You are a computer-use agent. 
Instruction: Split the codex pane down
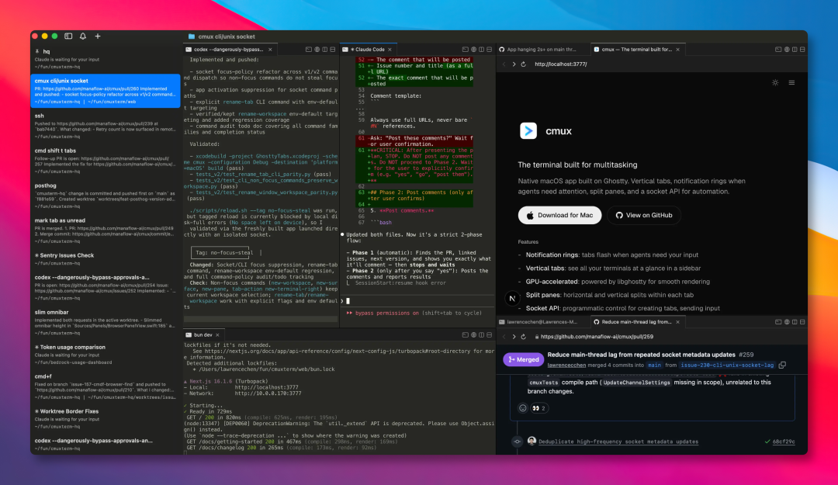333,49
